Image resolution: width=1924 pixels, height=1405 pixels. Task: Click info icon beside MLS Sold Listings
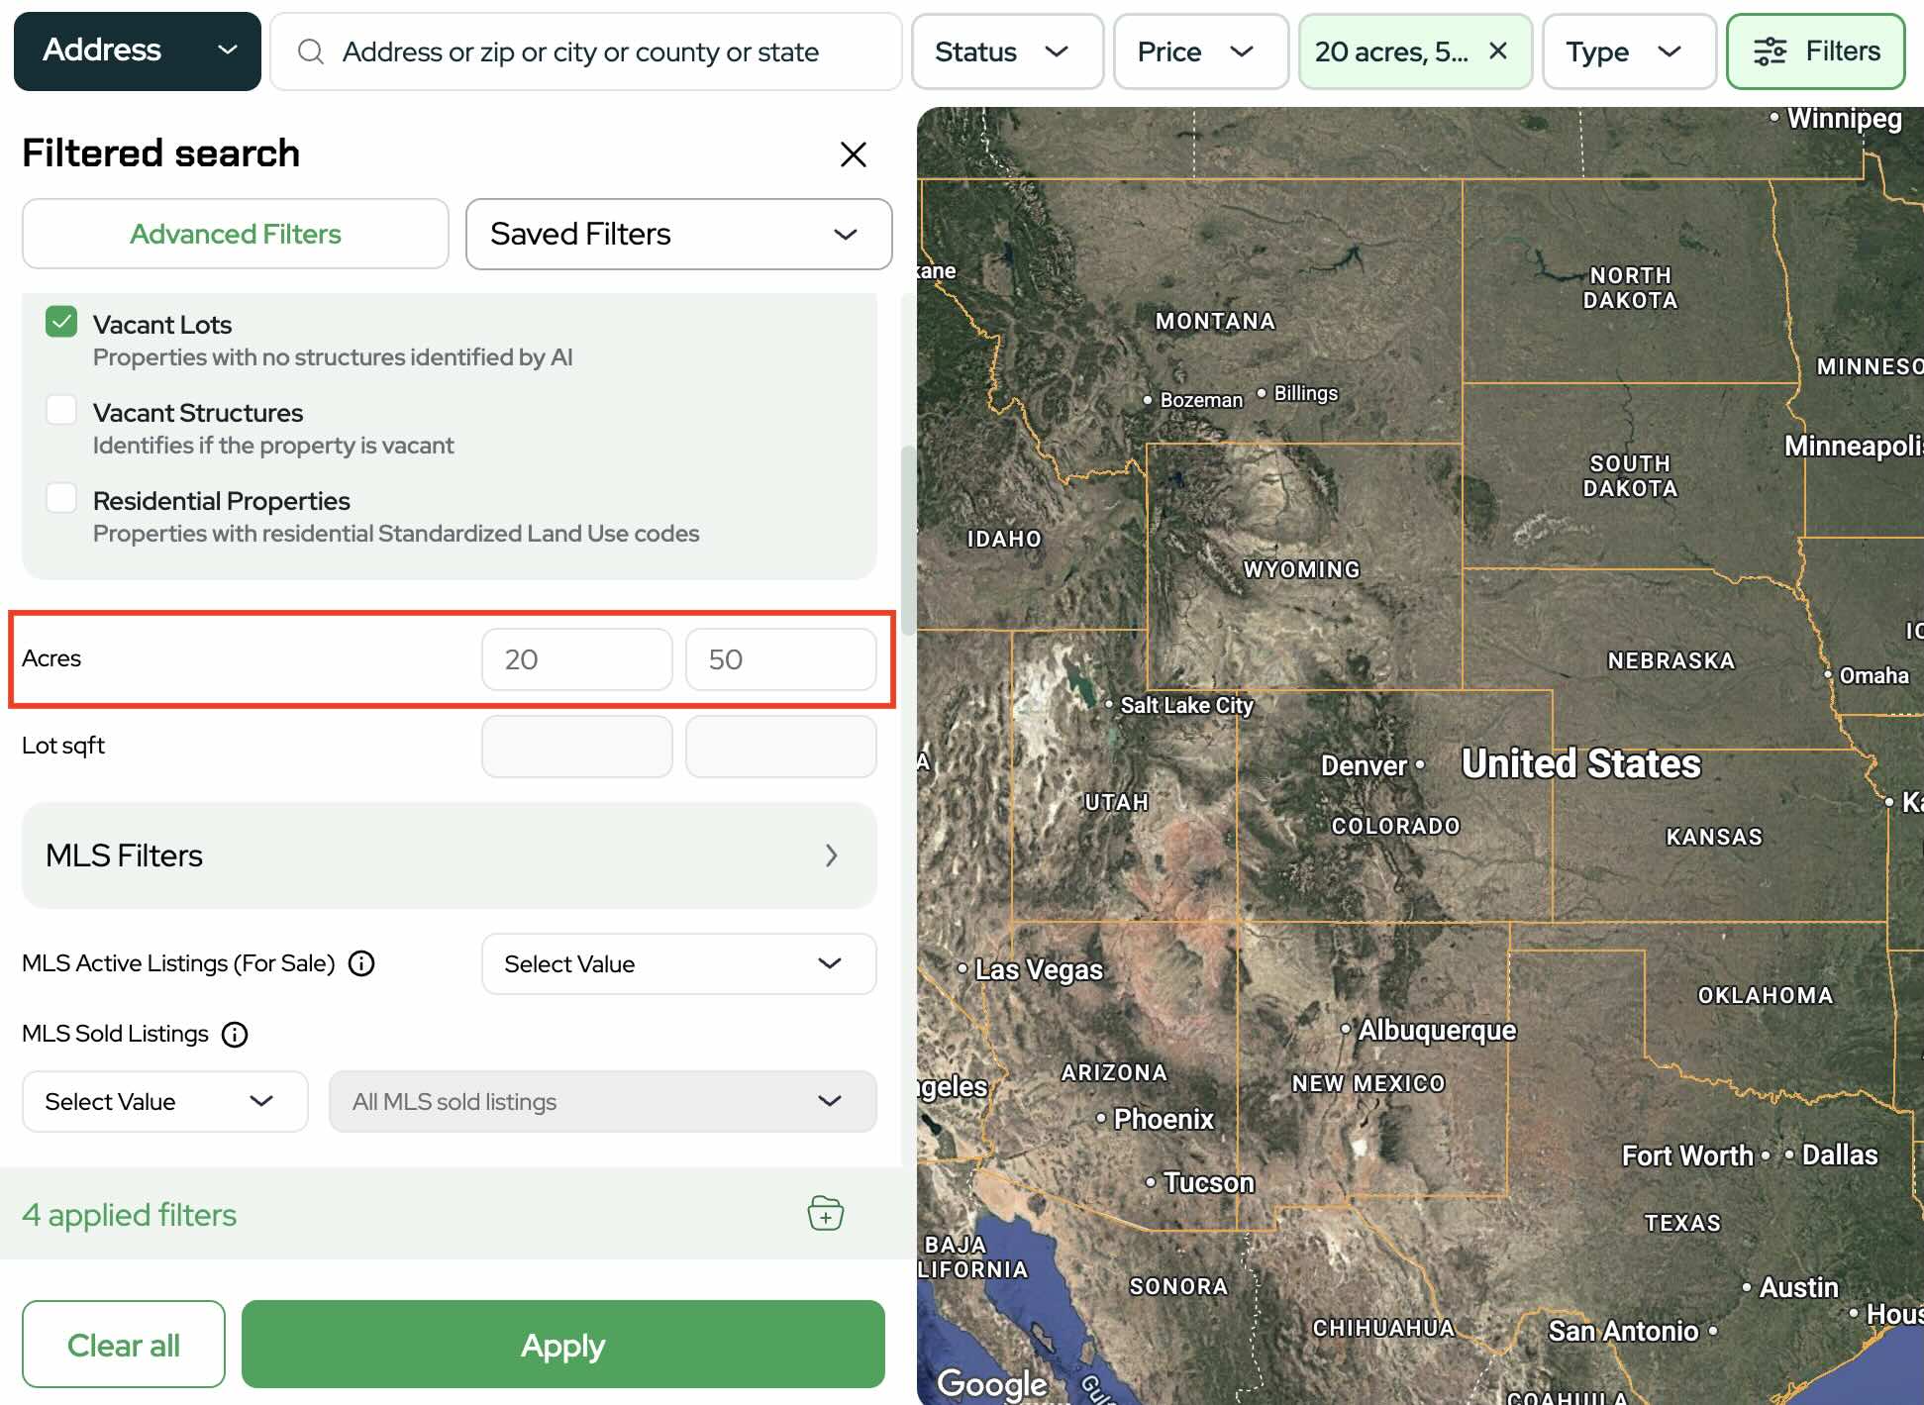(235, 1035)
